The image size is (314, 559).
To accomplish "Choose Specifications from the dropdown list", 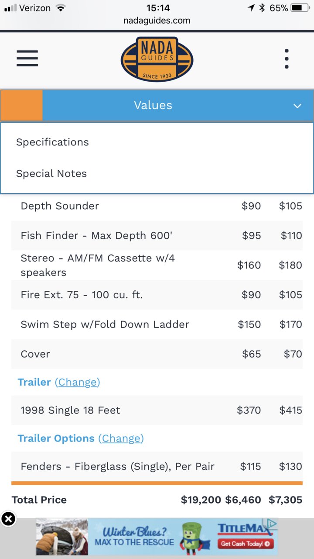I will 52,142.
